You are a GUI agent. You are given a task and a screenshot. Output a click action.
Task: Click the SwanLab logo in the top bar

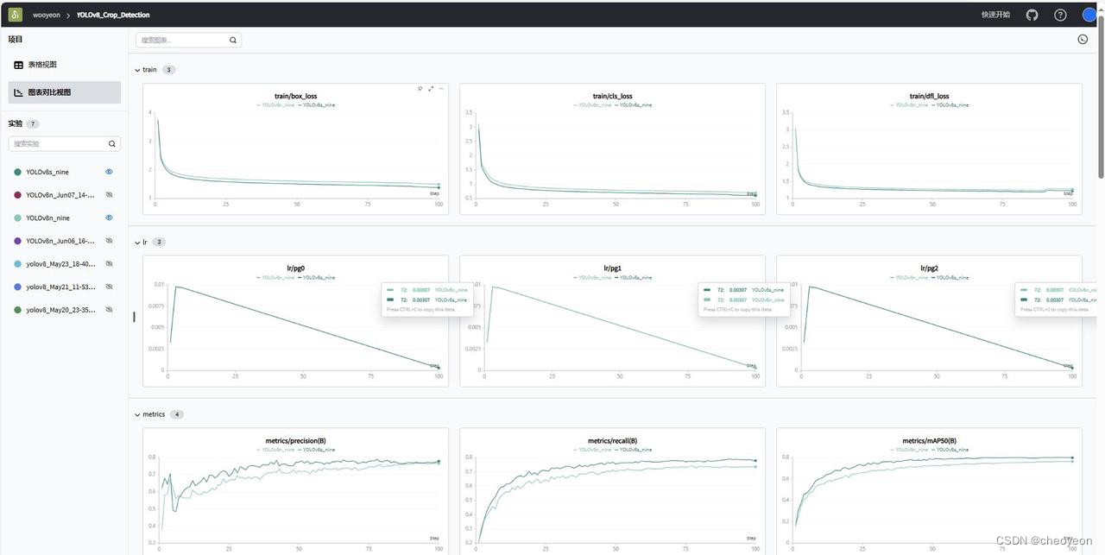[x=16, y=15]
